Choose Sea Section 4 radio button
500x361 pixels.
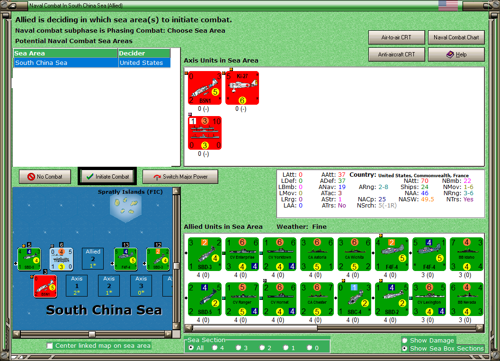click(214, 348)
